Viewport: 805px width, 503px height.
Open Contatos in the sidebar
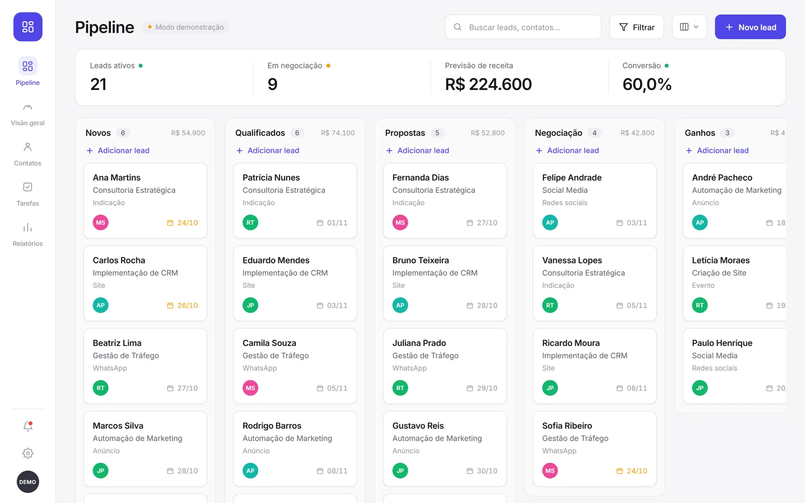[x=28, y=154]
